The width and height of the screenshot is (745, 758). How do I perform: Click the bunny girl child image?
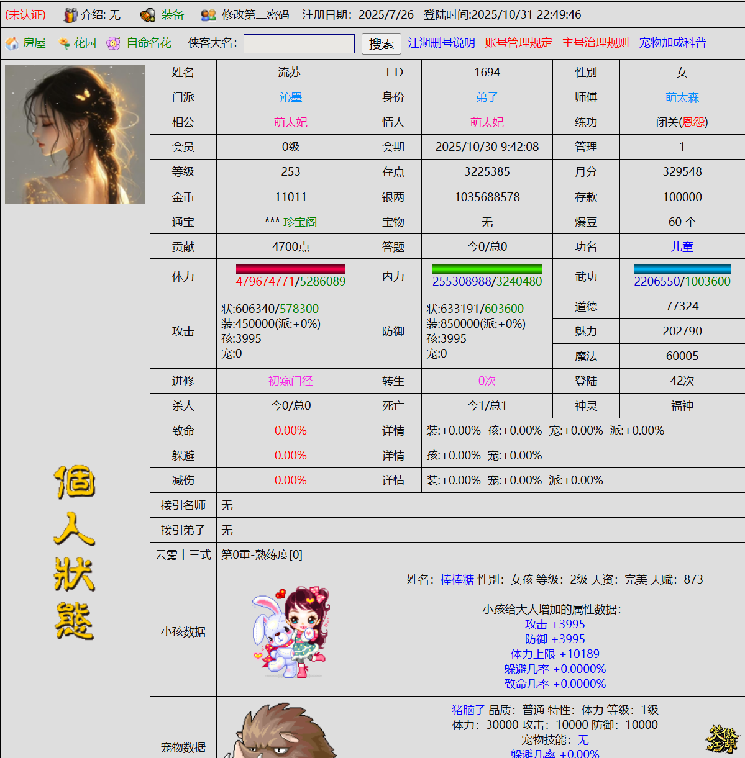(x=290, y=632)
